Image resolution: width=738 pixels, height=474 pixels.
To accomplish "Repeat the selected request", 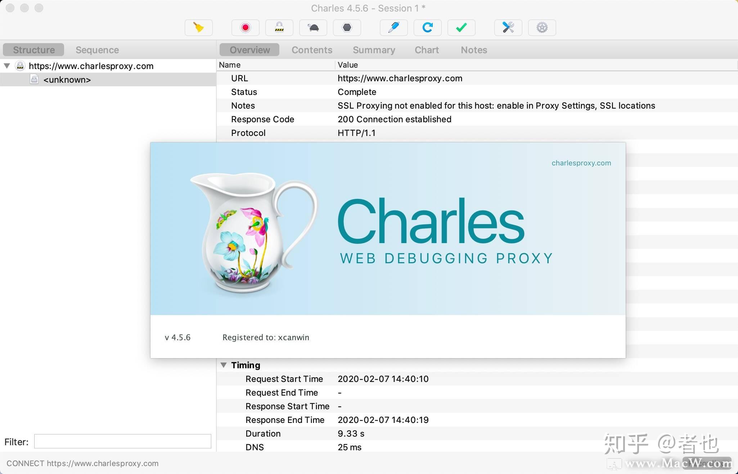I will tap(427, 27).
